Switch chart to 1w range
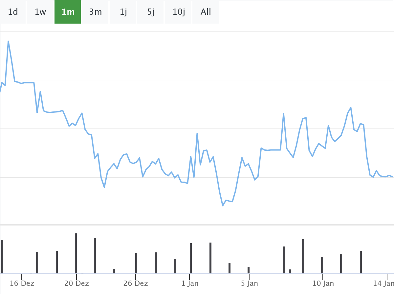Screen dimensions: 394x295 coord(40,12)
